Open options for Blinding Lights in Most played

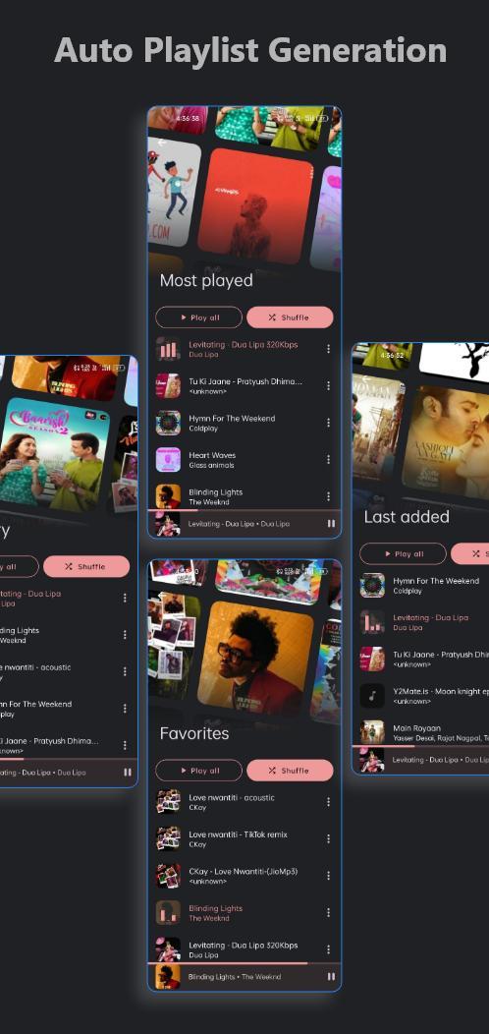click(328, 496)
